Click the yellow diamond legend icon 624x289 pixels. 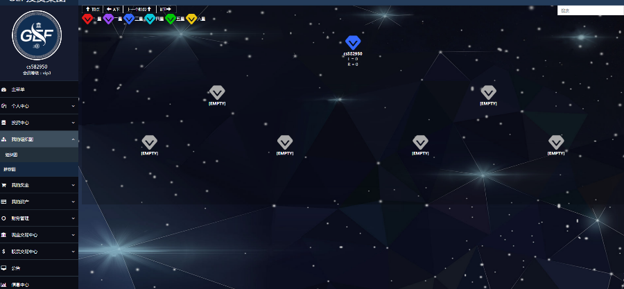[x=191, y=19]
